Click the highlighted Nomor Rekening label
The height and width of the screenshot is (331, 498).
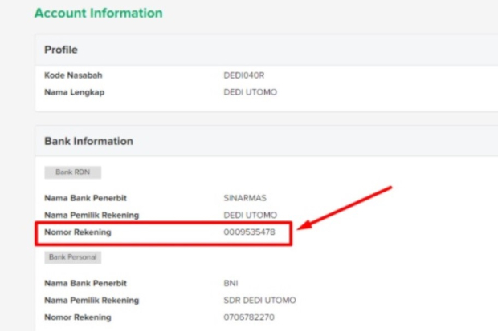coord(78,232)
